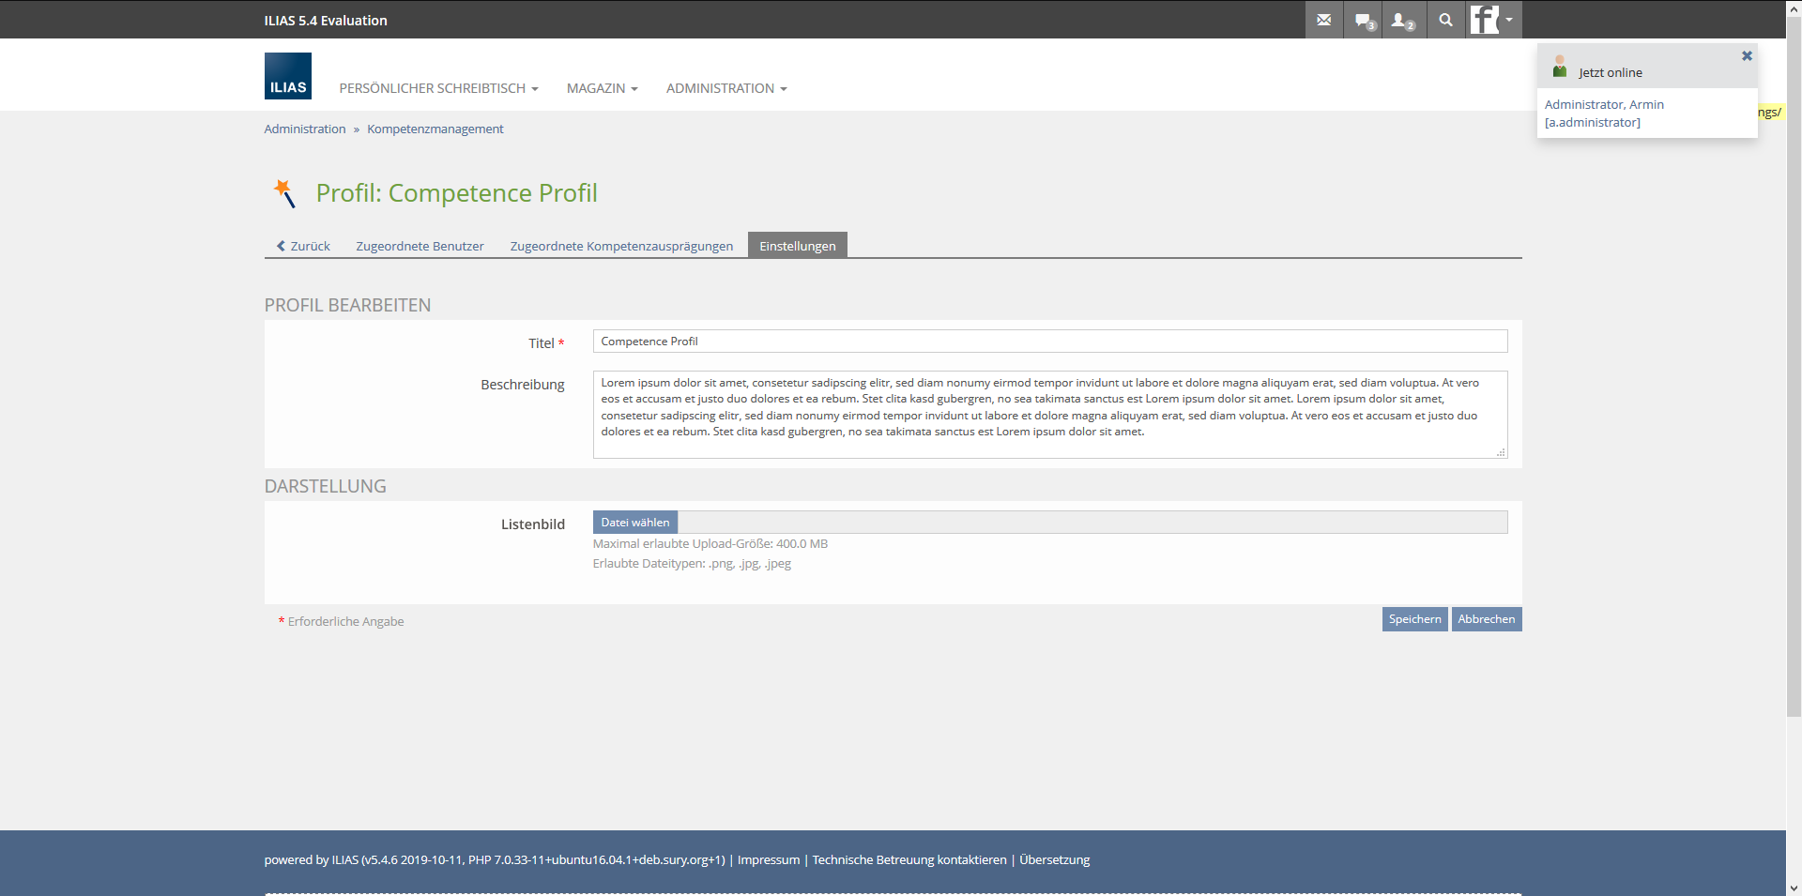Open chat conversations icon with badge 3

click(x=1364, y=20)
